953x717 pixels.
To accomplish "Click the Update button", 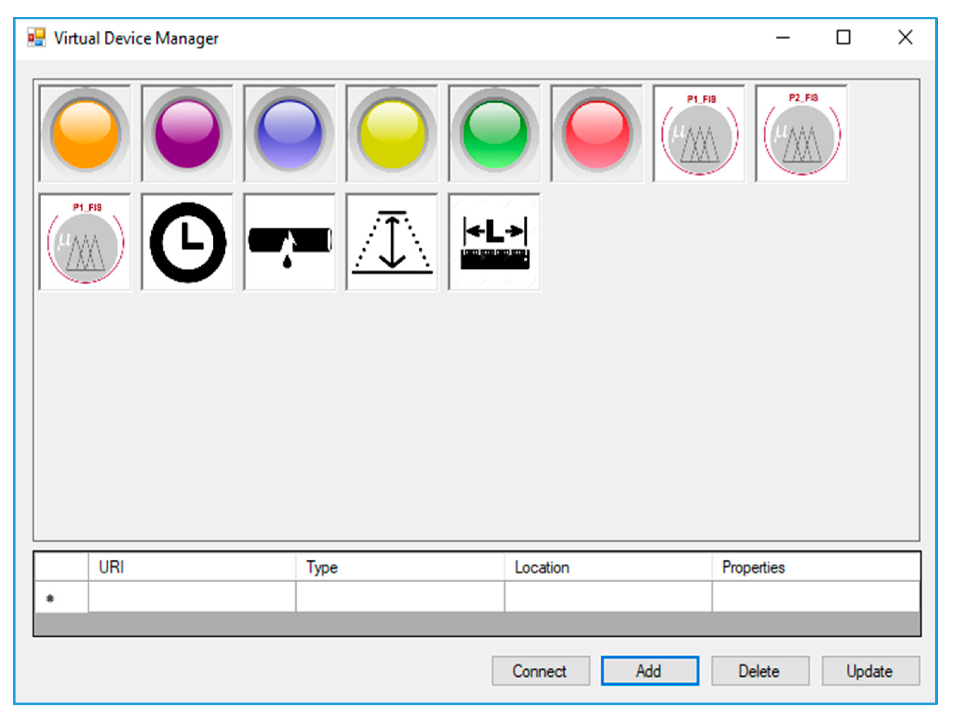I will (x=870, y=671).
